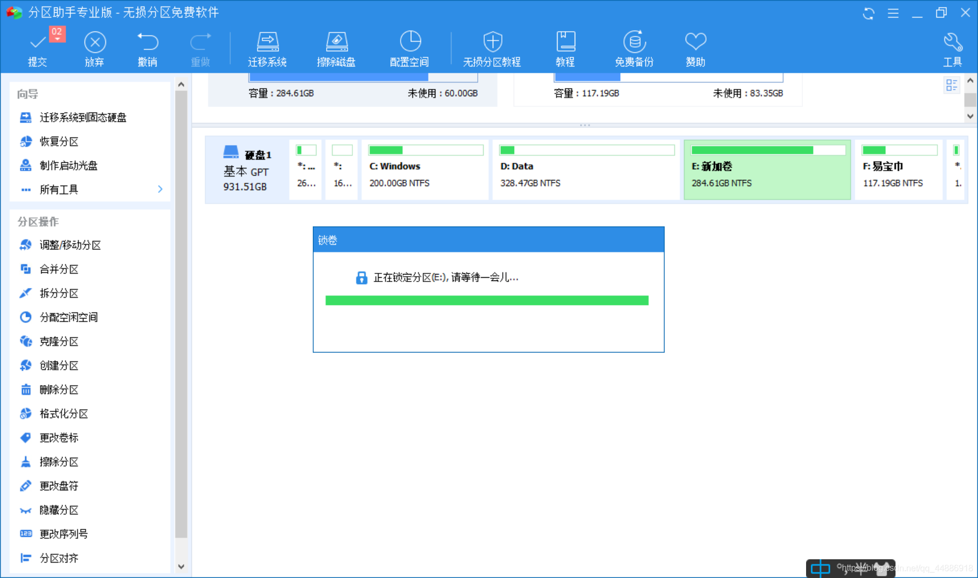The height and width of the screenshot is (578, 978).
Task: Select the F: 易宝巾 partition block
Action: click(899, 170)
